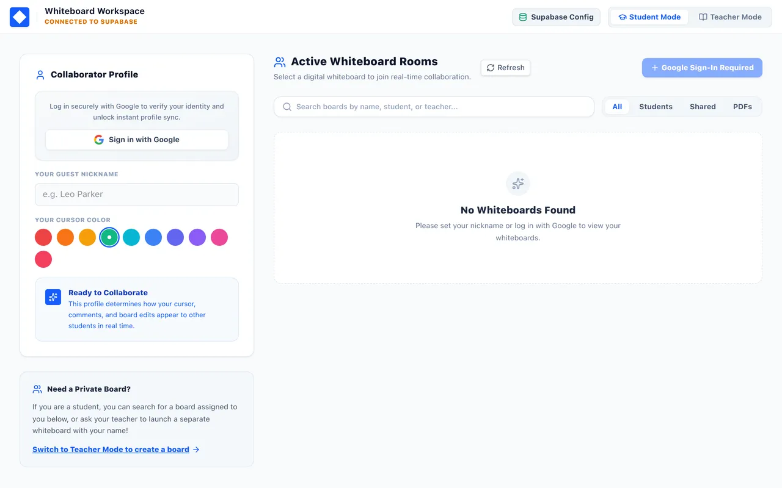This screenshot has height=488, width=782.
Task: Filter boards by PDFs
Action: click(742, 107)
